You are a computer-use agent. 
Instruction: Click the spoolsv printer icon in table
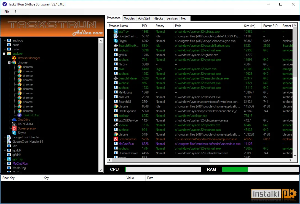(x=116, y=125)
